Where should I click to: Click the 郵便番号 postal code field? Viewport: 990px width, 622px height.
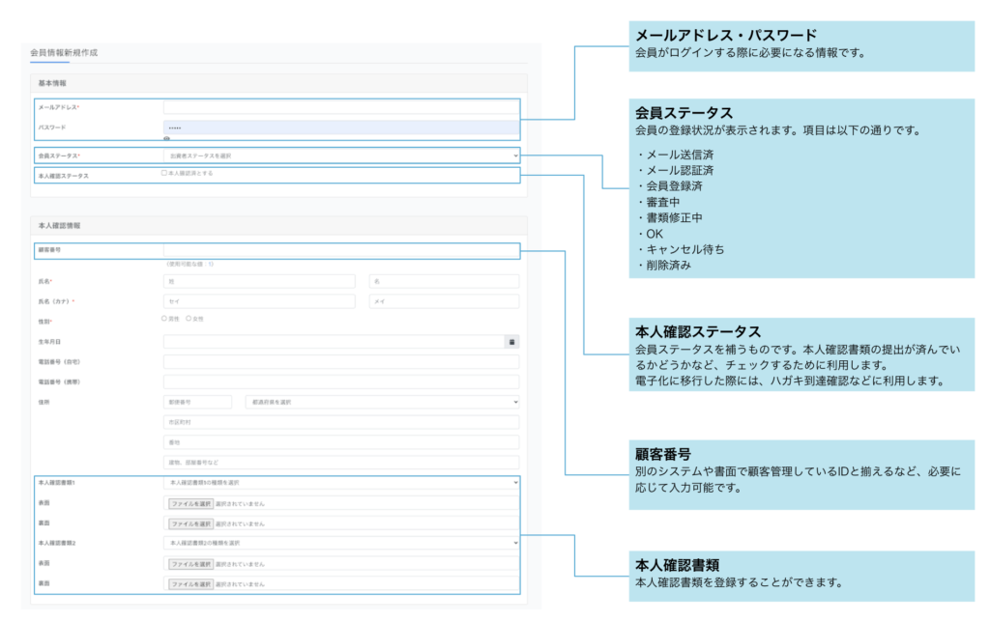pos(198,402)
